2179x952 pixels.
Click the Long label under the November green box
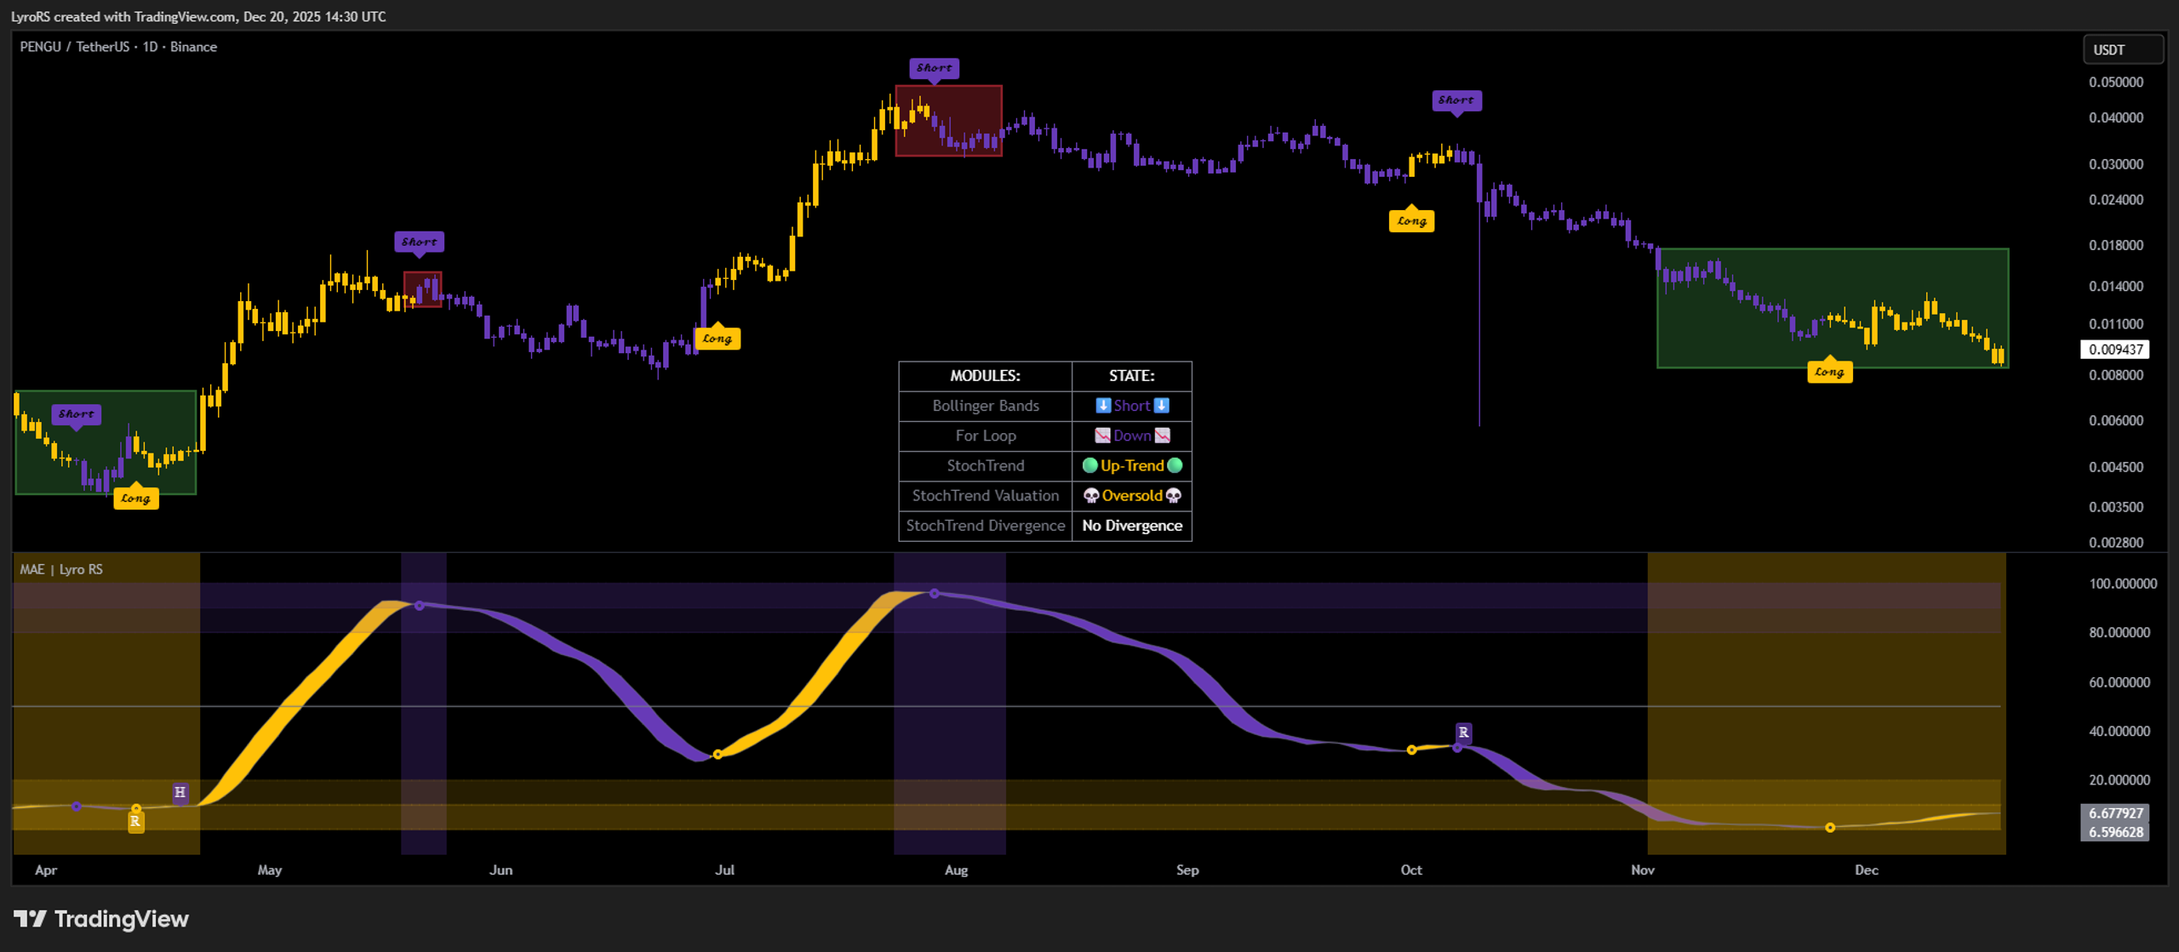pyautogui.click(x=1830, y=372)
